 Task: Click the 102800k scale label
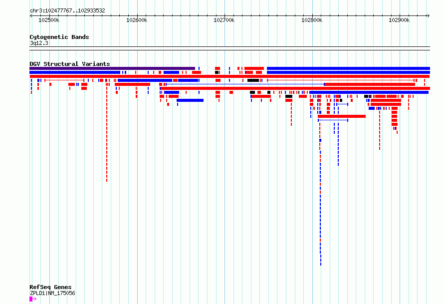click(x=312, y=20)
